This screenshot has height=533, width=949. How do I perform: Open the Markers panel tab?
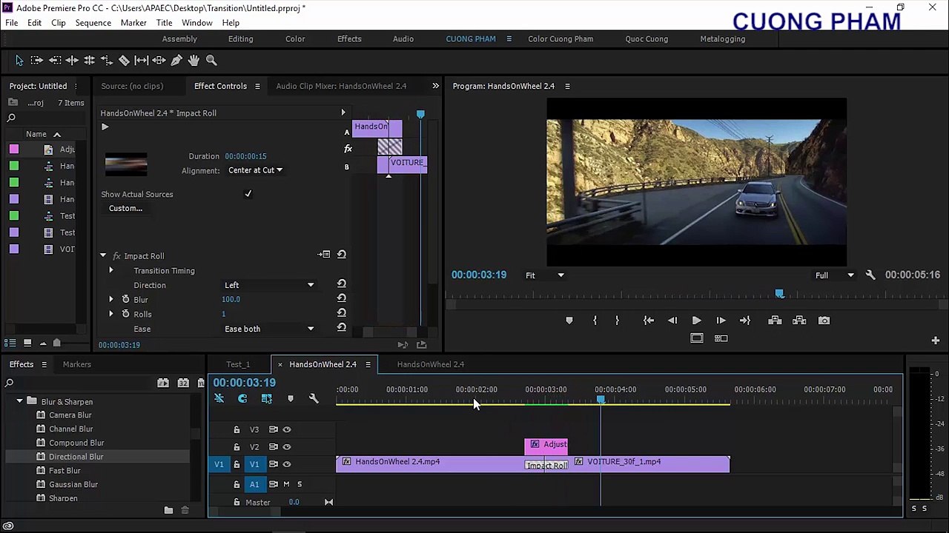click(x=77, y=364)
